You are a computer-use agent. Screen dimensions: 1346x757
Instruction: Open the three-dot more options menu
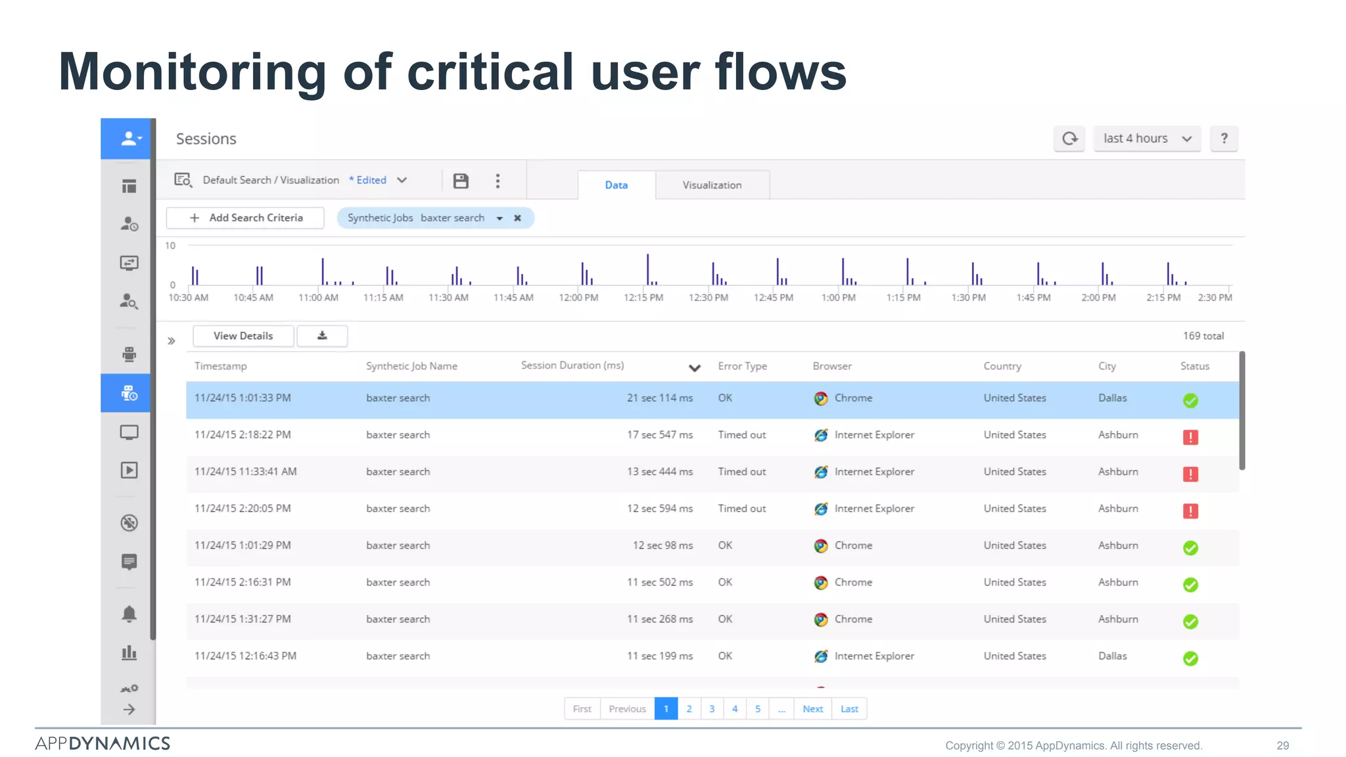click(x=498, y=181)
